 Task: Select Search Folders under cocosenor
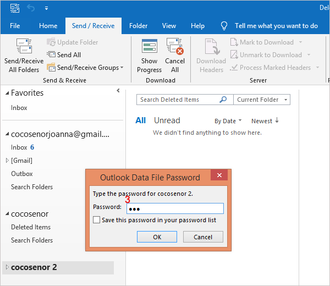point(32,240)
